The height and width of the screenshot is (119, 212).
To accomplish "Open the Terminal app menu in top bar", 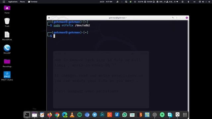I will [x=33, y=2].
